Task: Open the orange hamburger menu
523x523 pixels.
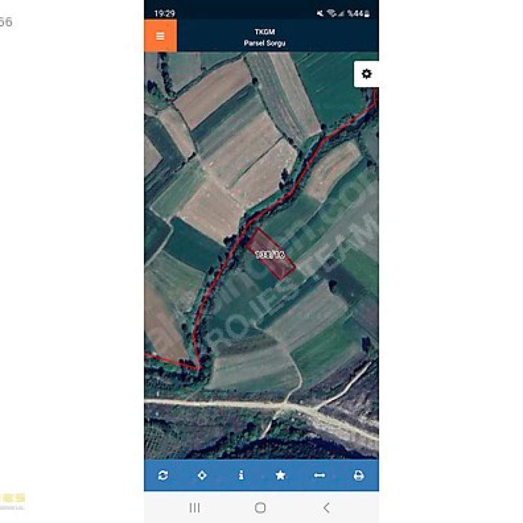Action: 161,36
